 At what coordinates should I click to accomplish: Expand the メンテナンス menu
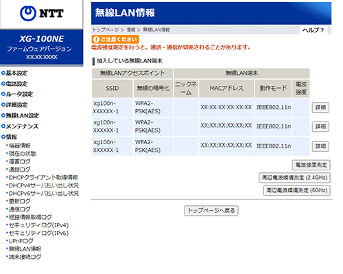tap(20, 126)
